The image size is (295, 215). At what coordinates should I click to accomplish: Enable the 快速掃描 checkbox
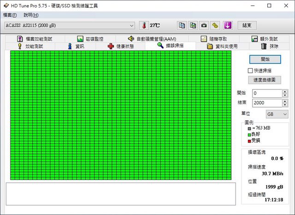pyautogui.click(x=250, y=71)
